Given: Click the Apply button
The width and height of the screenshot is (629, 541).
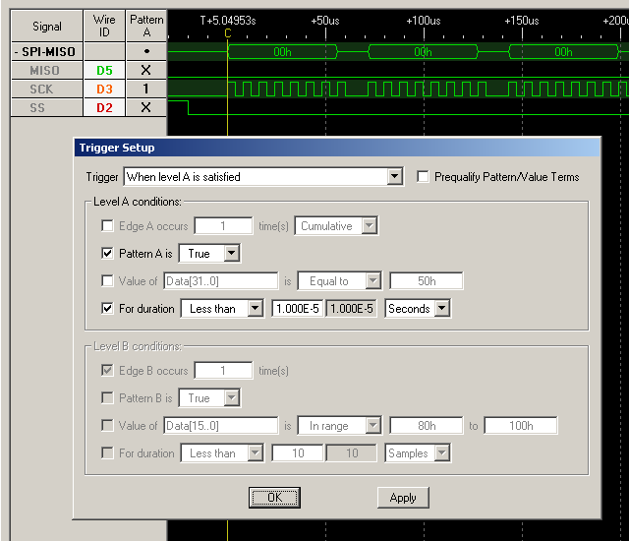Looking at the screenshot, I should click(403, 498).
